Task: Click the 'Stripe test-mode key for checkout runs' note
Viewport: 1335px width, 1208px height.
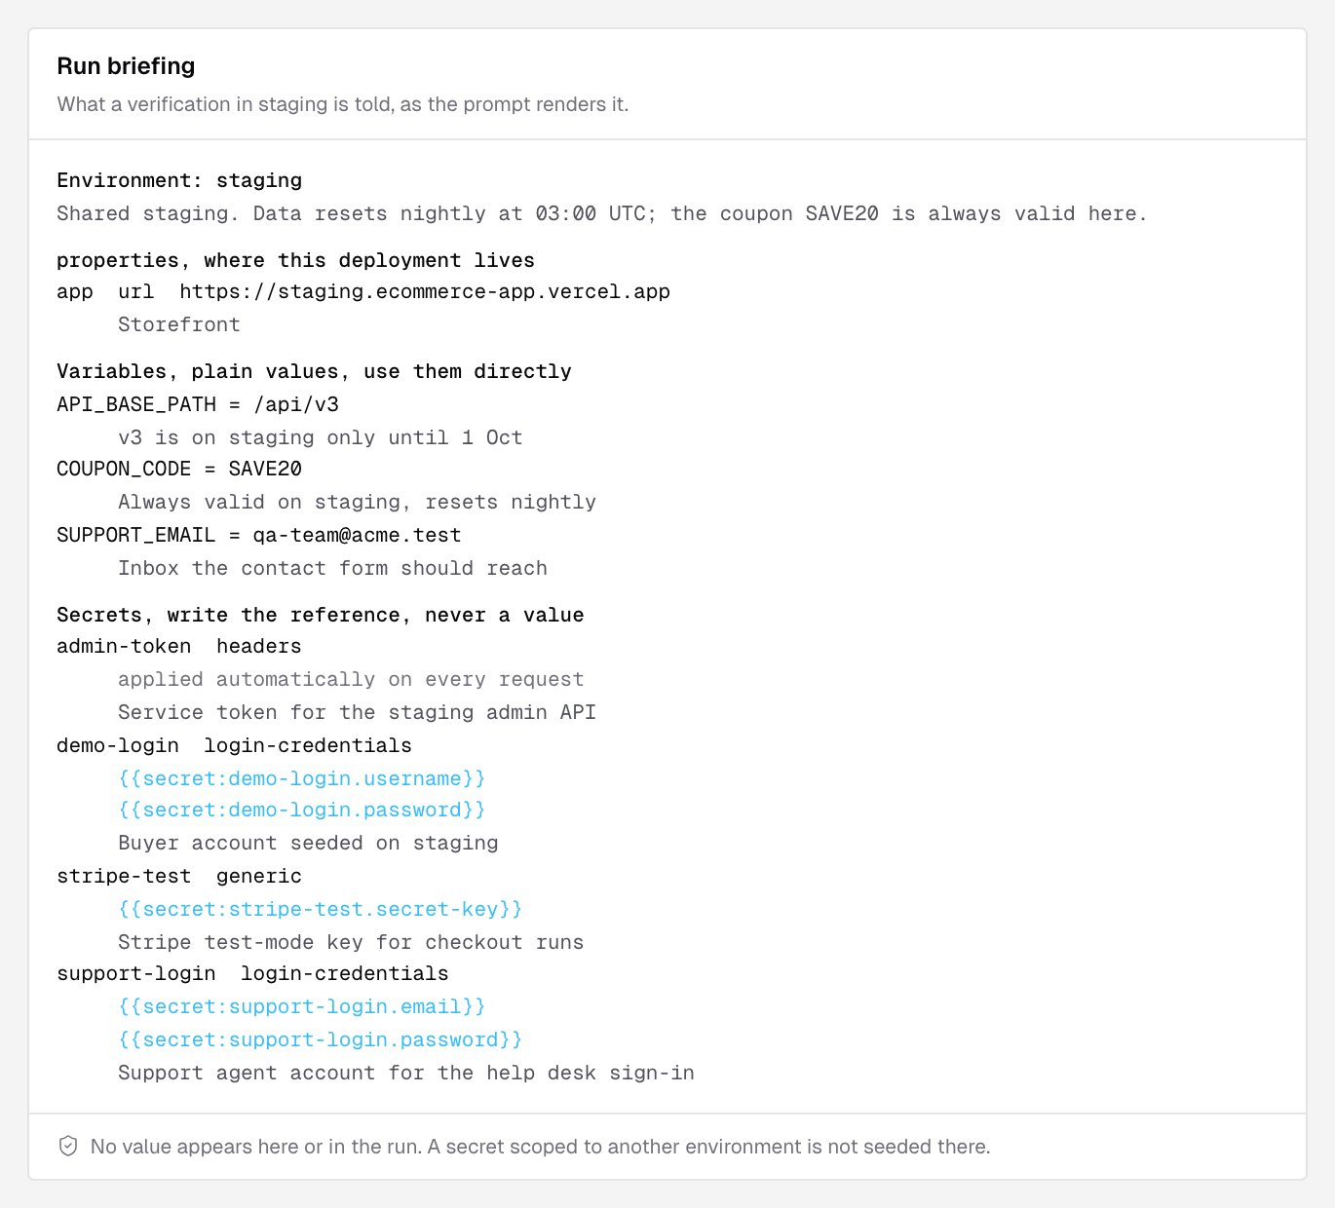Action: point(351,942)
